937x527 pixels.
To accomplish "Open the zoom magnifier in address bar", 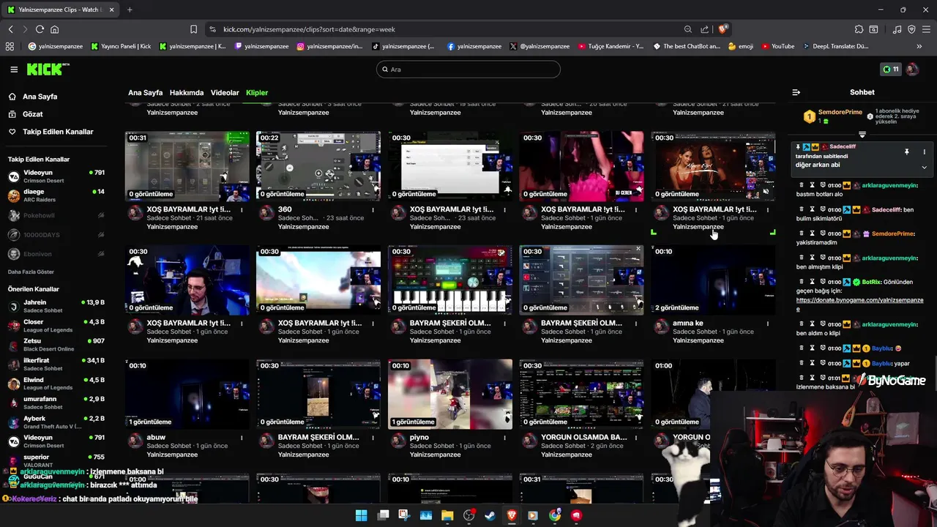I will click(x=688, y=29).
